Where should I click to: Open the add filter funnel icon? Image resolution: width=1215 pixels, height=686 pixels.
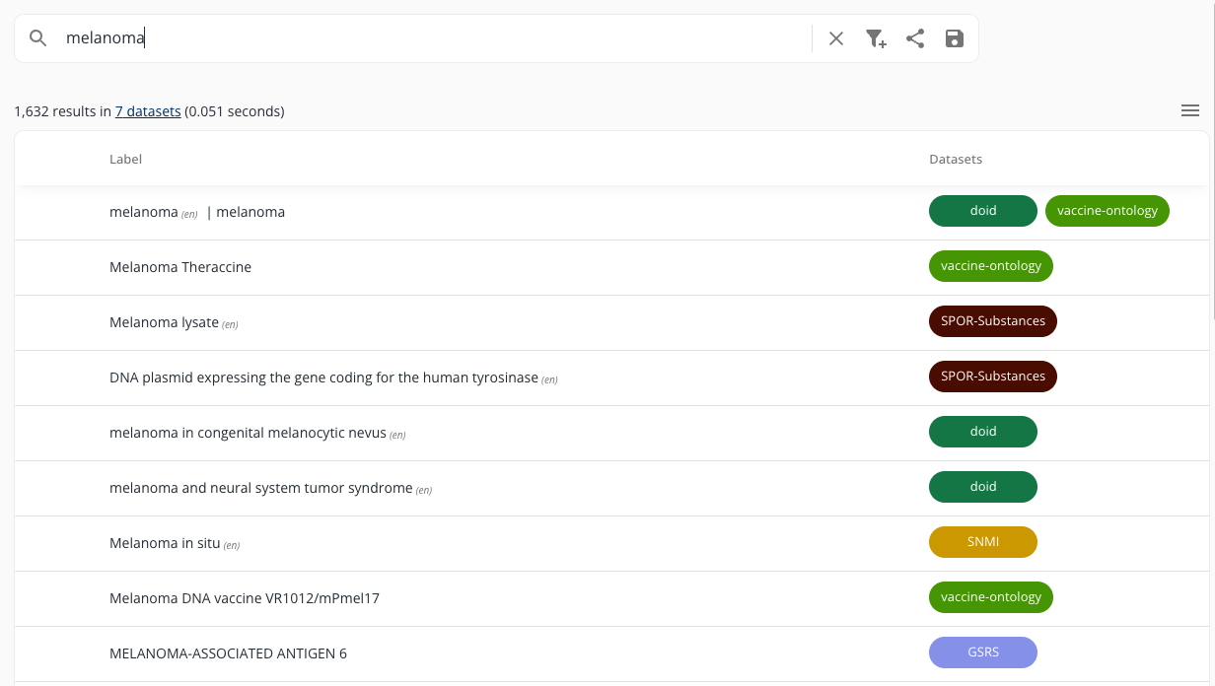[876, 38]
